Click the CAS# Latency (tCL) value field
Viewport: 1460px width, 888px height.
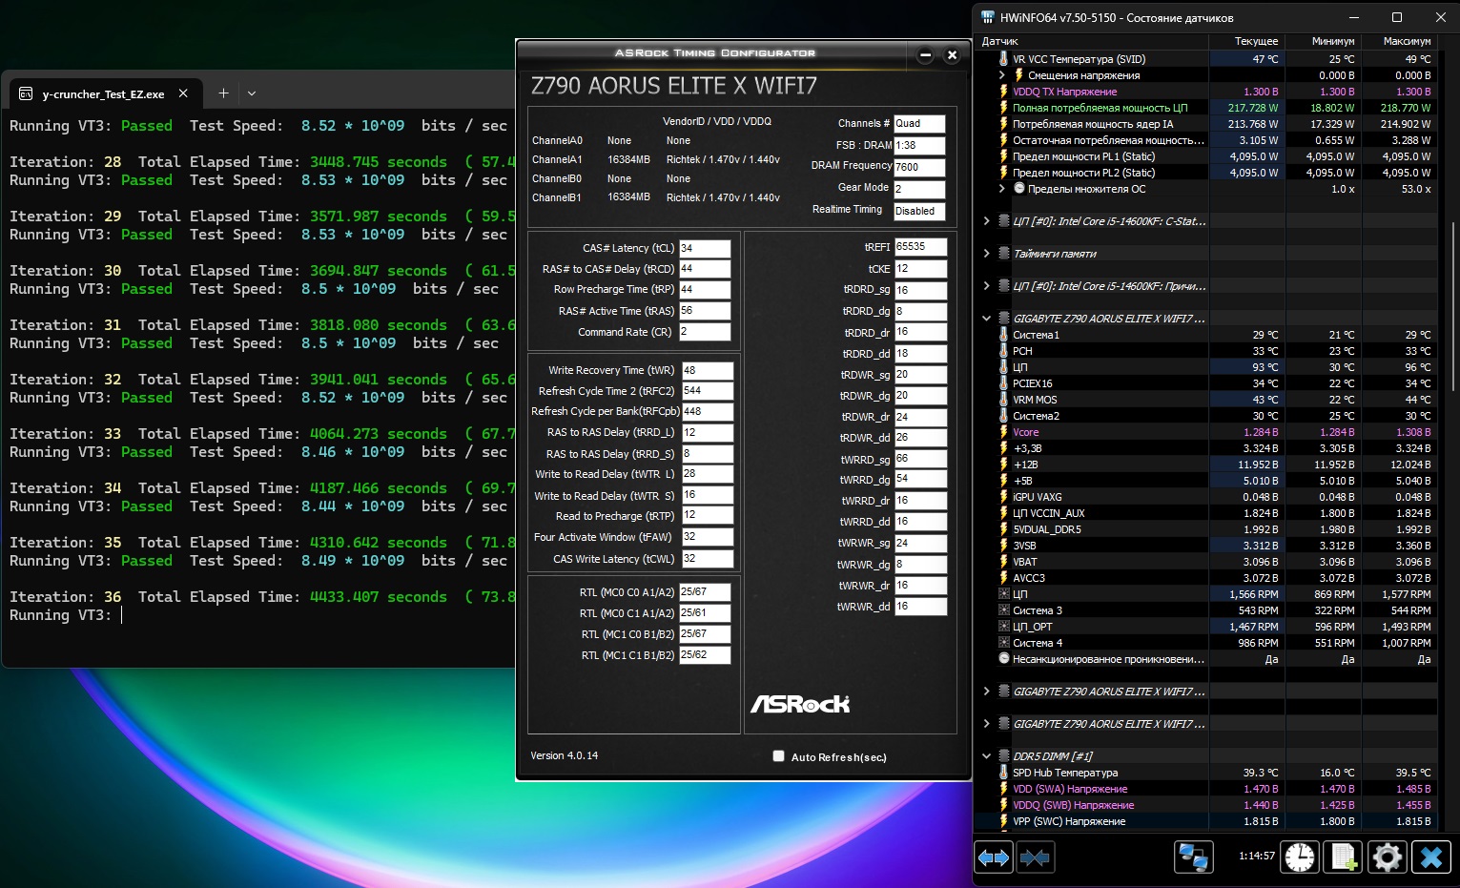pos(705,248)
